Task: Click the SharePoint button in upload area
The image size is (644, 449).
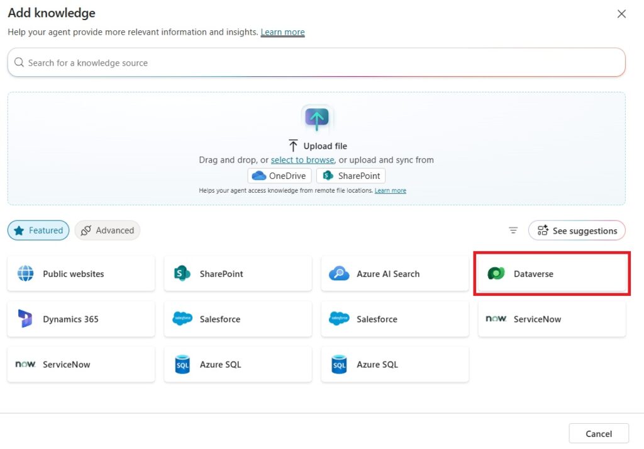Action: 351,176
